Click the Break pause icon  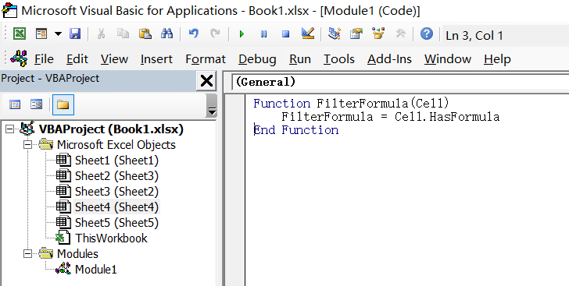tap(264, 34)
